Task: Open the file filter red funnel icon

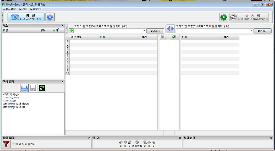Action: (6, 144)
